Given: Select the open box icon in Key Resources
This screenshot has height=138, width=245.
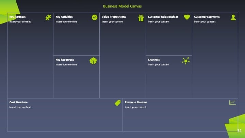Looking at the screenshot, I should 93,61.
